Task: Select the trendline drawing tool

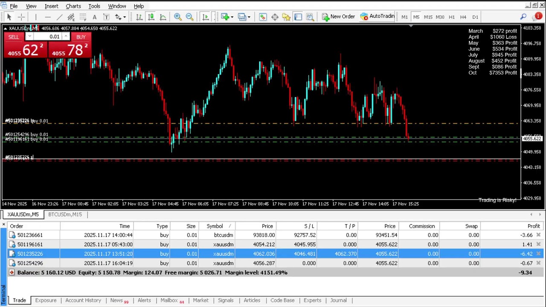Action: coord(59,17)
